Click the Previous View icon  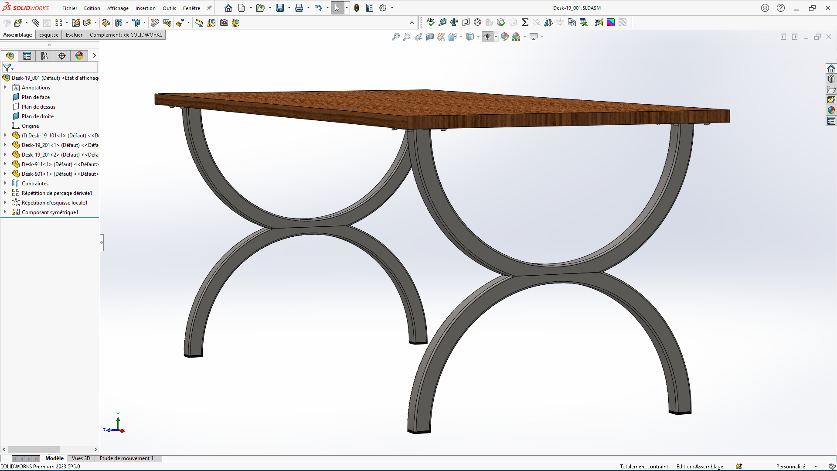tap(418, 37)
